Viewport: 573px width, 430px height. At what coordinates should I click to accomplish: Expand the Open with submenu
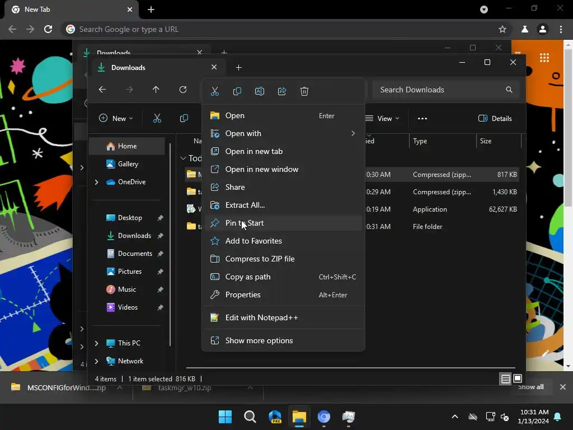283,133
